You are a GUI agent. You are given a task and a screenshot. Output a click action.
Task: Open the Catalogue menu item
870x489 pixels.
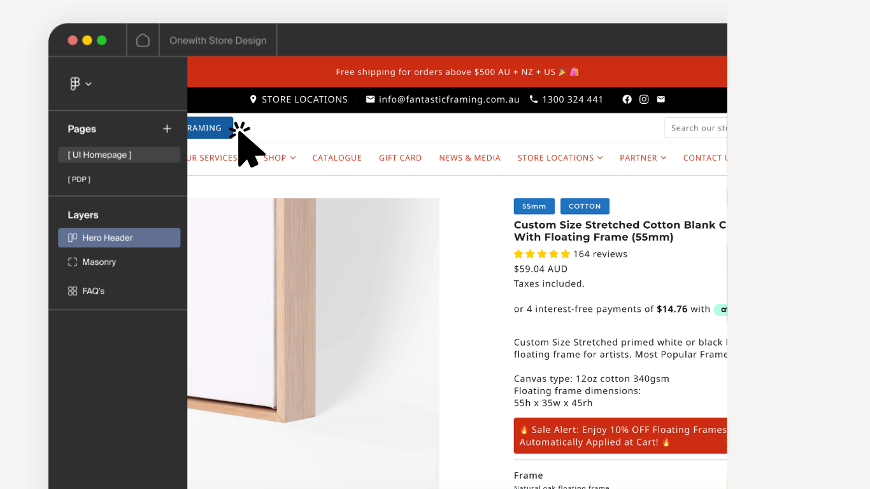(337, 158)
